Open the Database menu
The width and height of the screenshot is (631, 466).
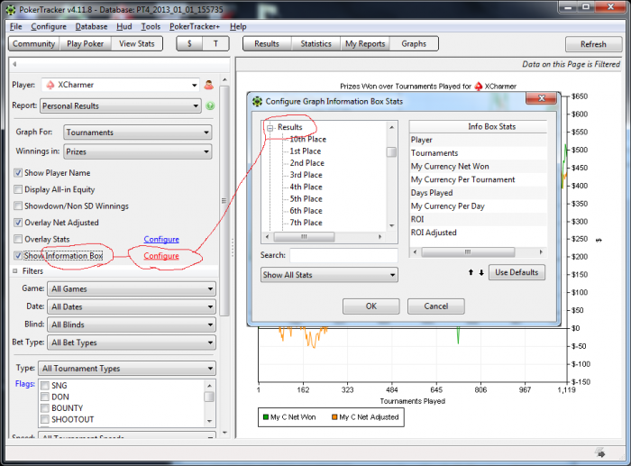point(91,26)
